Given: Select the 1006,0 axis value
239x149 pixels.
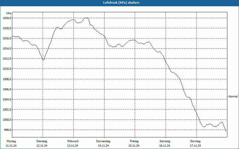Looking at the screenshot, I should point(7,89).
